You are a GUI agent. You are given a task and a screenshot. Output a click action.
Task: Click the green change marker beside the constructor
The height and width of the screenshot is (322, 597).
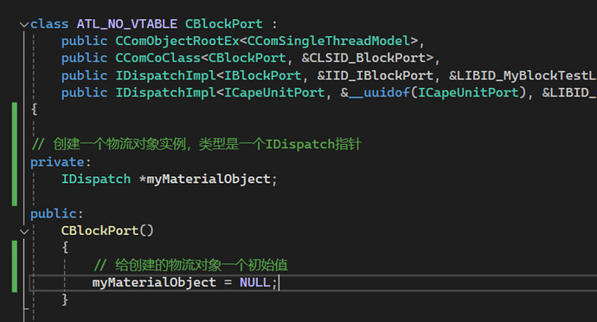[15, 266]
